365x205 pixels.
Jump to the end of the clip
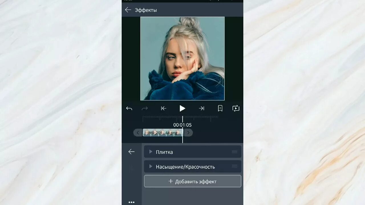[x=202, y=108]
